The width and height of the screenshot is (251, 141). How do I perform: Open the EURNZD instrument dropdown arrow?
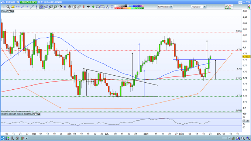point(5,2)
